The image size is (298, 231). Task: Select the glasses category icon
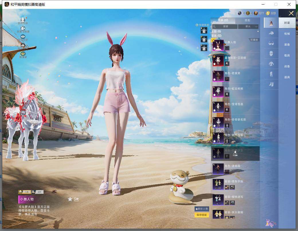271,44
